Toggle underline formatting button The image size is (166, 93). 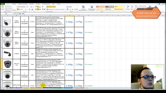(x=22, y=9)
